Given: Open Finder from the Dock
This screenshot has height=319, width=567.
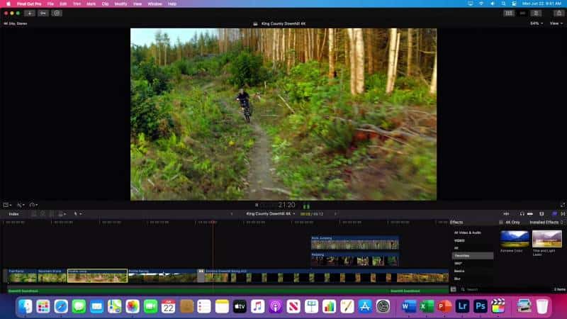Looking at the screenshot, I should click(x=26, y=306).
